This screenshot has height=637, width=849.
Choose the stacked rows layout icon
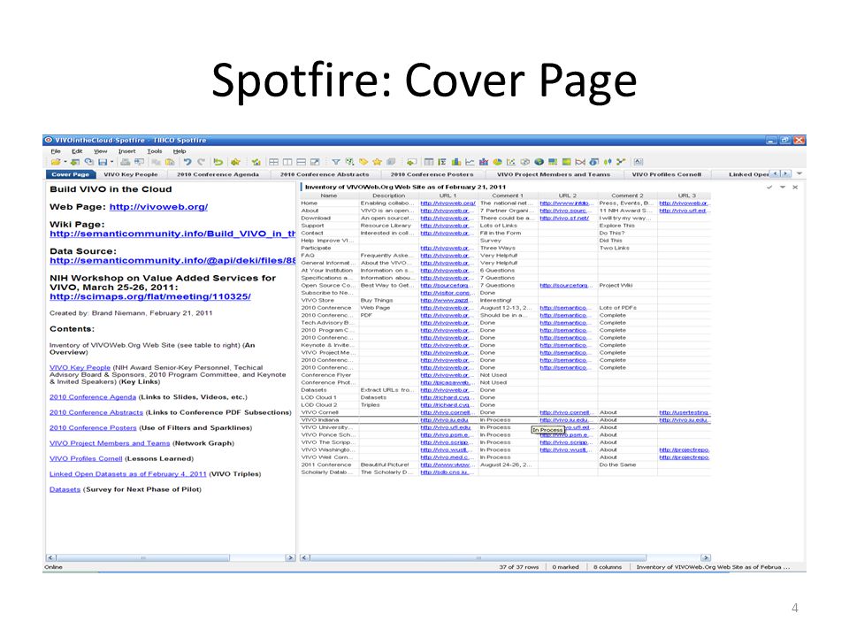301,162
